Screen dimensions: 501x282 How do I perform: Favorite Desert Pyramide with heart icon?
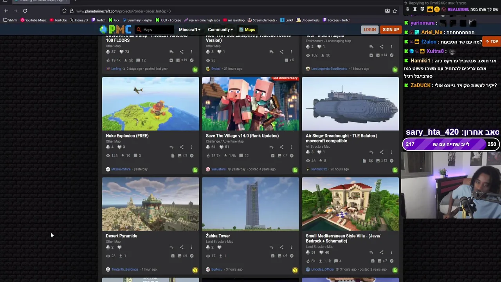click(x=119, y=247)
